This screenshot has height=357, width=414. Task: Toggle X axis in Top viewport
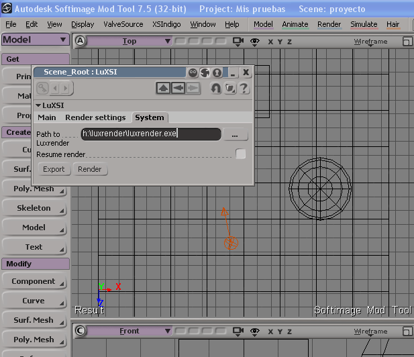click(x=270, y=42)
